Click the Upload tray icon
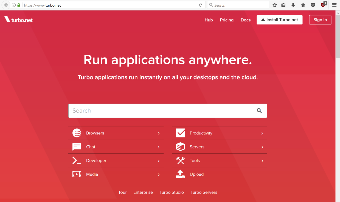 [180, 174]
